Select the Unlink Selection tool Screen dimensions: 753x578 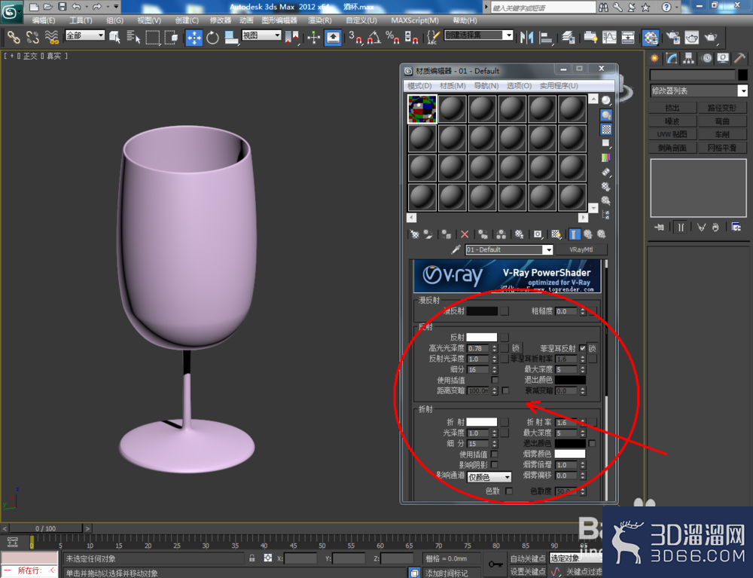pos(32,37)
